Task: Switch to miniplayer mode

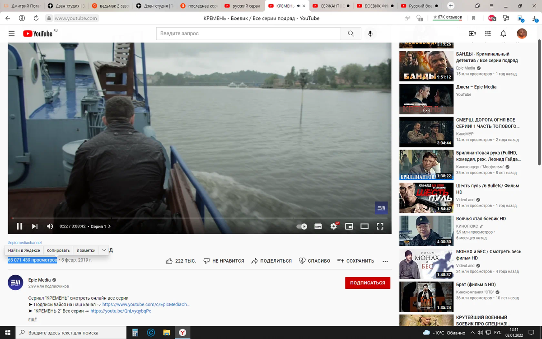Action: click(349, 226)
